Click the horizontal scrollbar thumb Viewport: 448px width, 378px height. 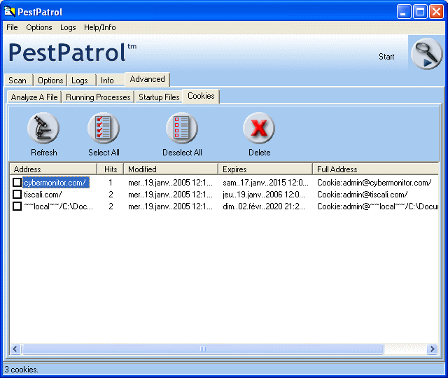pos(203,349)
